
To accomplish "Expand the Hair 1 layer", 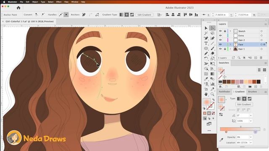I will coord(230,49).
